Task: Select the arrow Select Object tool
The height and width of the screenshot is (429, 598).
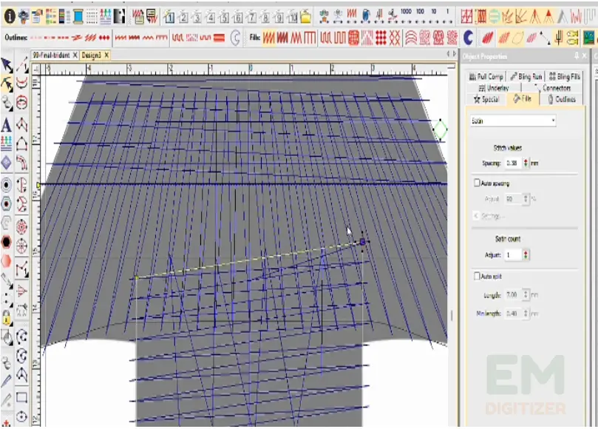Action: [7, 65]
